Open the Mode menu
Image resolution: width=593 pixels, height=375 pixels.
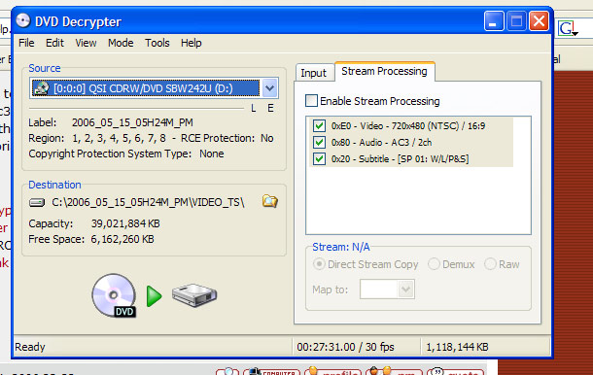[121, 43]
